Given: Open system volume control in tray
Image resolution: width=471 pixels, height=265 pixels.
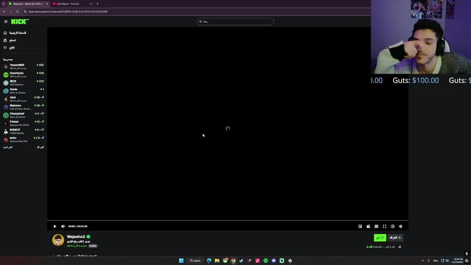Looking at the screenshot, I should coord(447,261).
